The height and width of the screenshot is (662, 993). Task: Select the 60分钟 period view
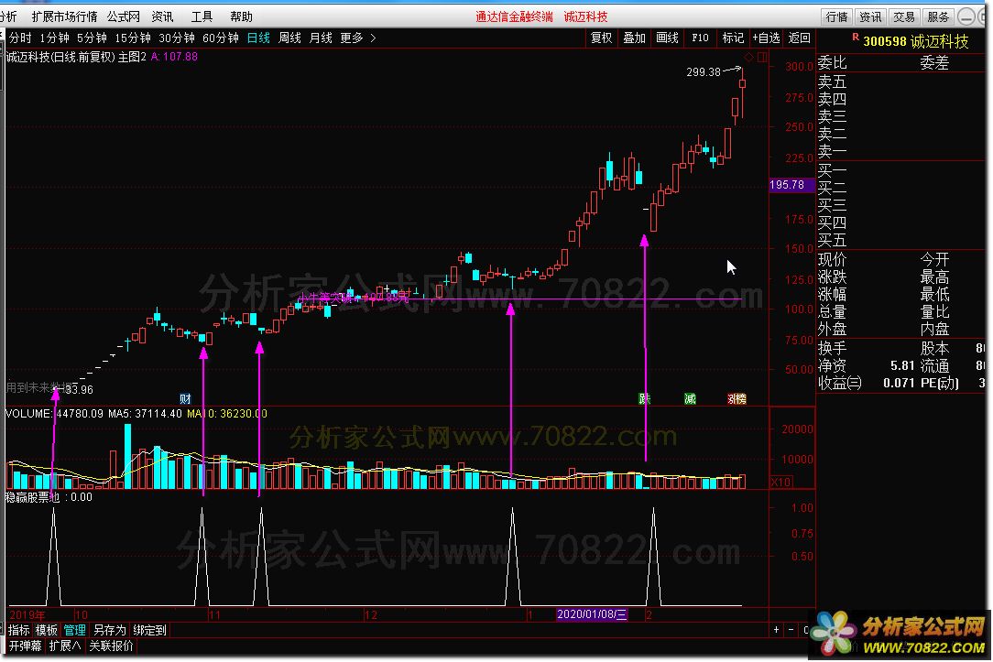tap(221, 38)
